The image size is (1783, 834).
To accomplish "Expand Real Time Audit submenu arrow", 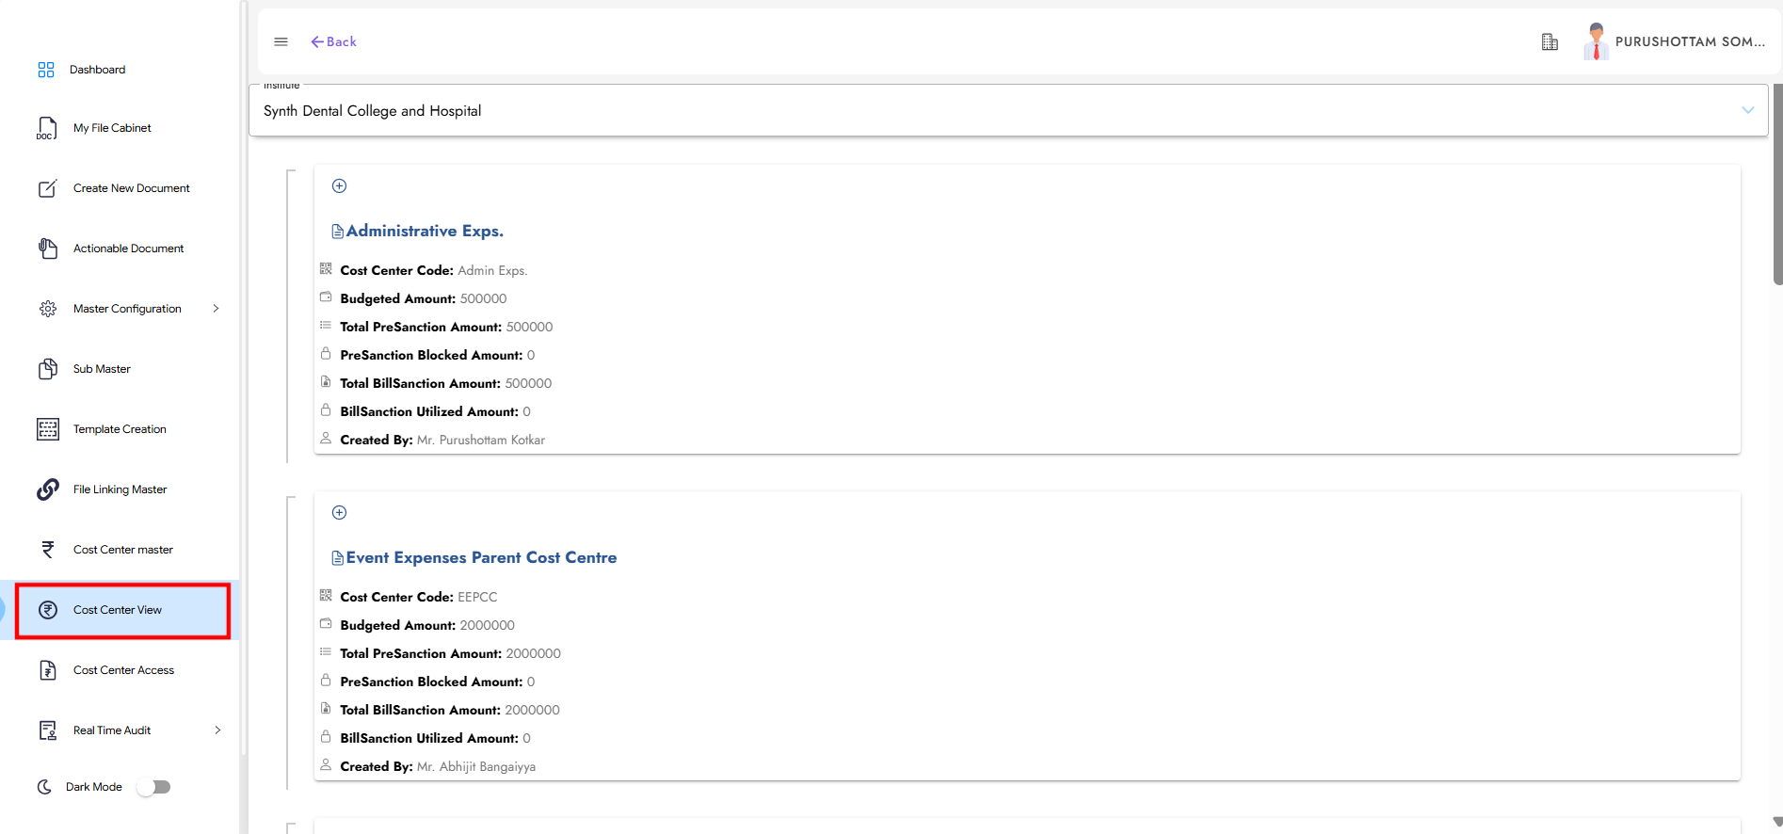I will click(217, 730).
